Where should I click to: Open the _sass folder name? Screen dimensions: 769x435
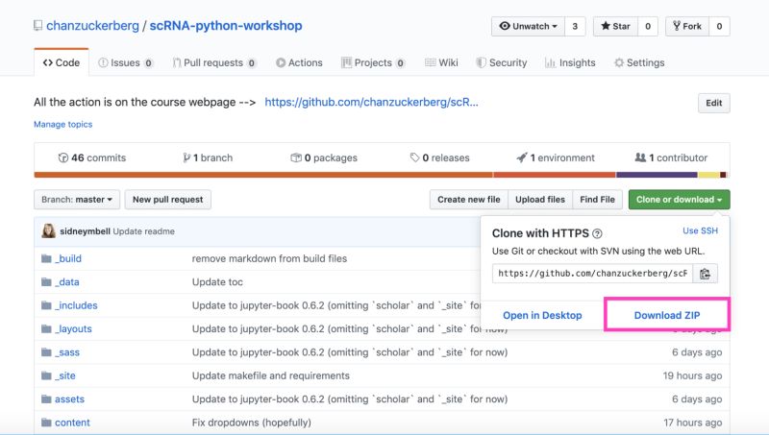pos(67,352)
